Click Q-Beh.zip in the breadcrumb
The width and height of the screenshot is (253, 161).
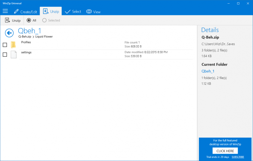pyautogui.click(x=25, y=36)
